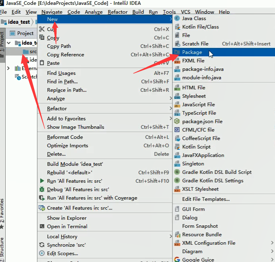Image resolution: width=275 pixels, height=262 pixels.
Task: Expand the Analyze submenu arrow
Action: 170,98
